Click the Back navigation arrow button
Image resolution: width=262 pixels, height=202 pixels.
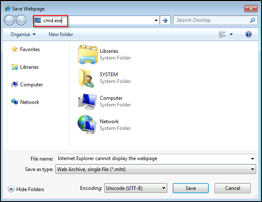pos(10,20)
